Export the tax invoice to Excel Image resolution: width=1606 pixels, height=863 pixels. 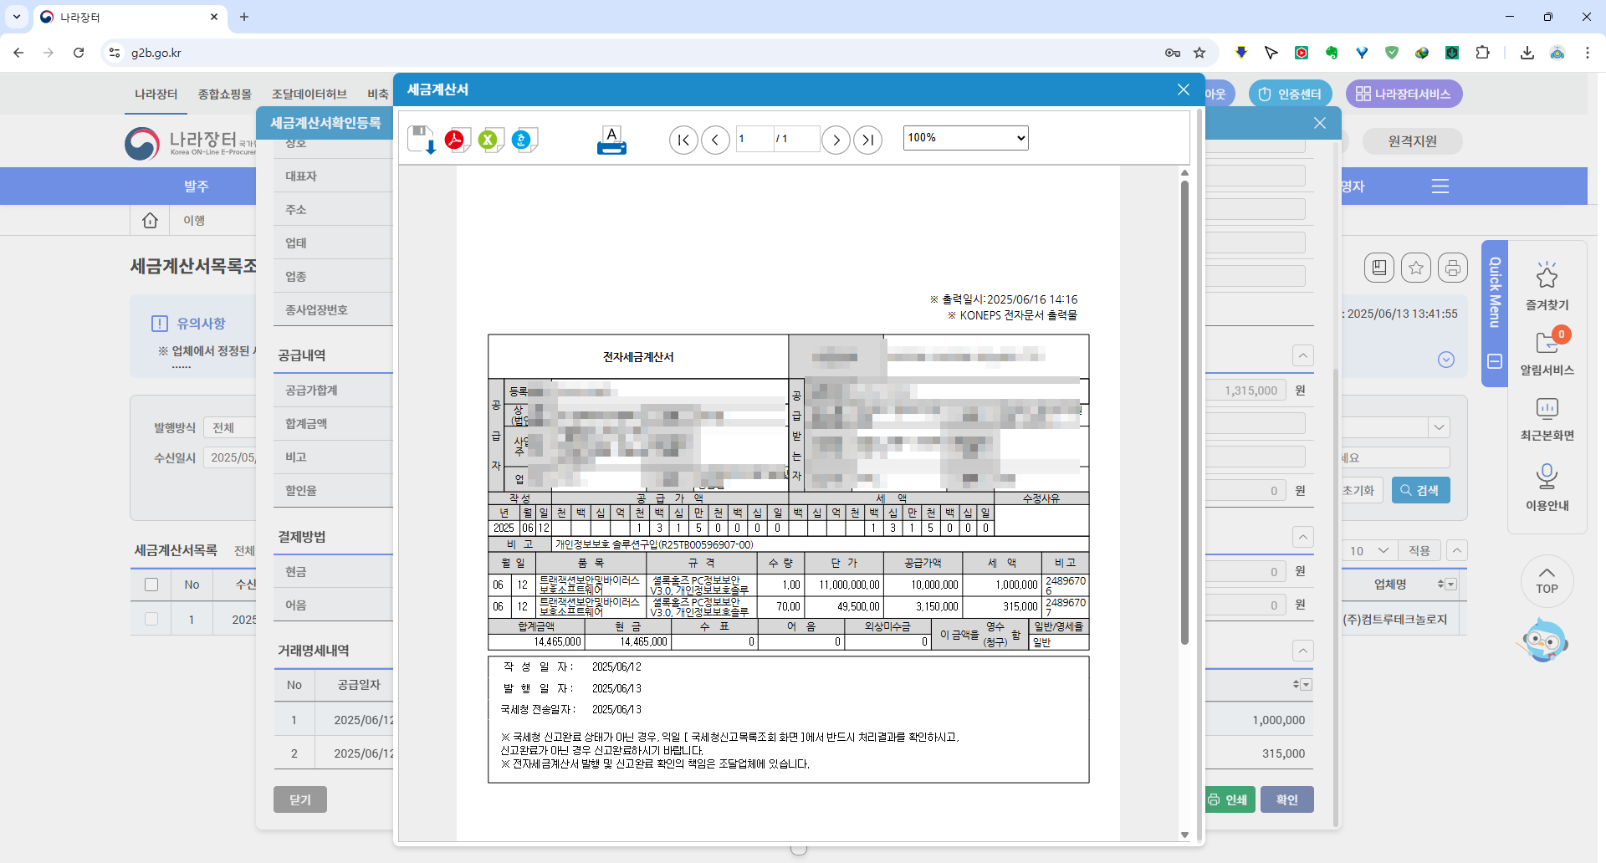click(x=489, y=140)
